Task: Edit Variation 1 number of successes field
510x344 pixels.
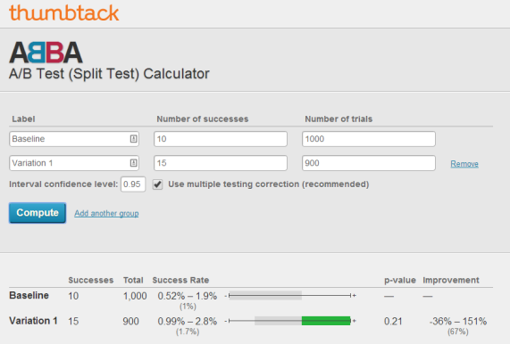Action: pyautogui.click(x=221, y=163)
